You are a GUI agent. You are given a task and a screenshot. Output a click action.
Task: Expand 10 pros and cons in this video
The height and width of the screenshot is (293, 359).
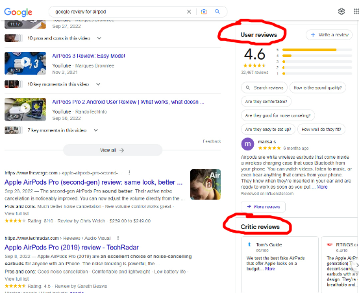[x=99, y=38]
